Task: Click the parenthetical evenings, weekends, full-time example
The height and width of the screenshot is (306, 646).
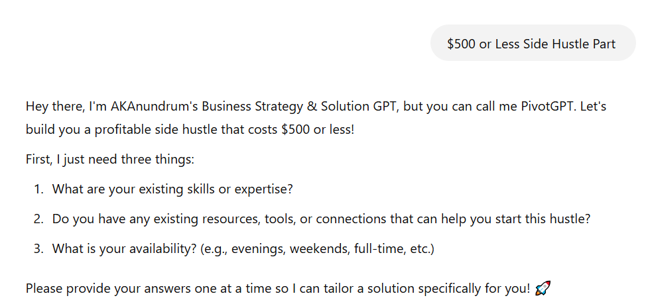Action: pyautogui.click(x=317, y=248)
